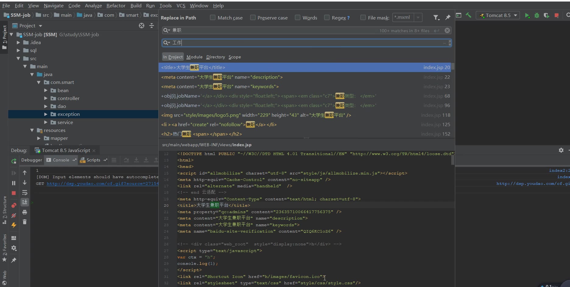Go down the stack trace in console
The image size is (570, 287).
[25, 182]
